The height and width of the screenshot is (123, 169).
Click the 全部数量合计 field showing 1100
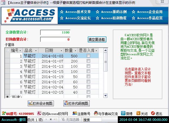tap(55, 32)
